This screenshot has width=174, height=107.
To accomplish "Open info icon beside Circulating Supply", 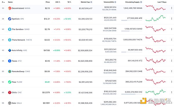I will pos(141,2).
